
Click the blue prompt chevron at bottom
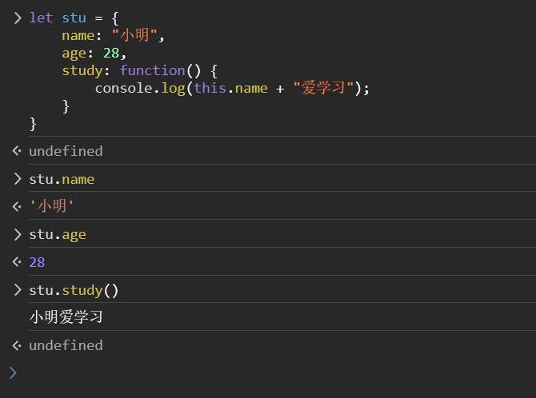point(12,372)
